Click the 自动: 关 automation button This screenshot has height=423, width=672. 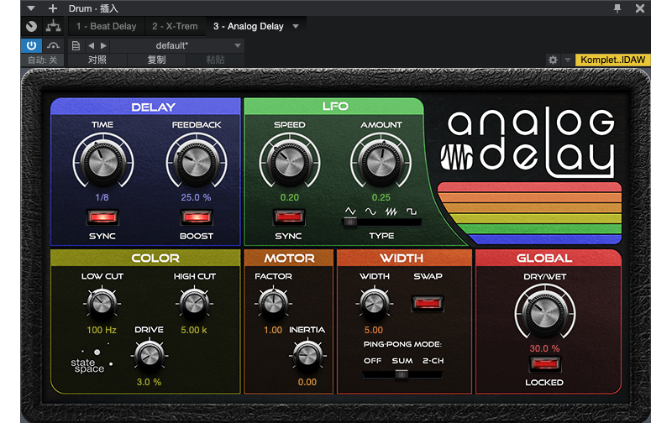click(x=43, y=60)
